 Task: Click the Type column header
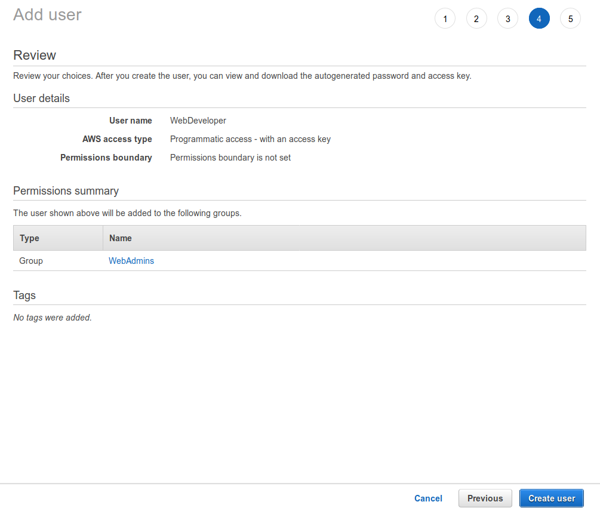[x=58, y=238]
